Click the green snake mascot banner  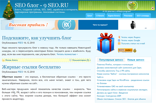tap(117, 5)
